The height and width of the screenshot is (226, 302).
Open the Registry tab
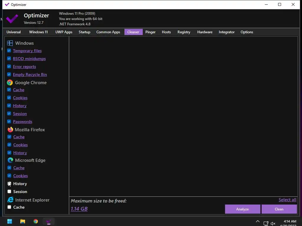(x=184, y=32)
